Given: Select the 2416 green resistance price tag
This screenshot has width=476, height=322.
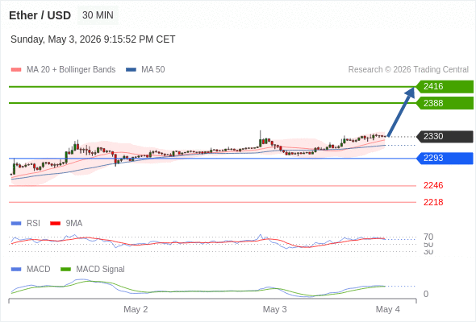Looking at the screenshot, I should 445,87.
